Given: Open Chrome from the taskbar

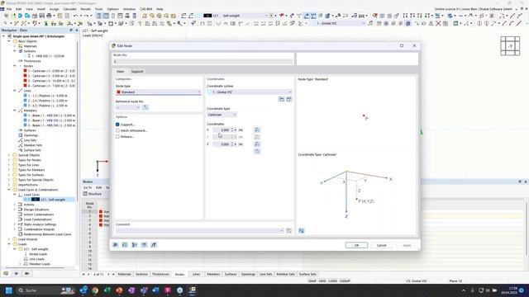Looking at the screenshot, I should coord(95,290).
